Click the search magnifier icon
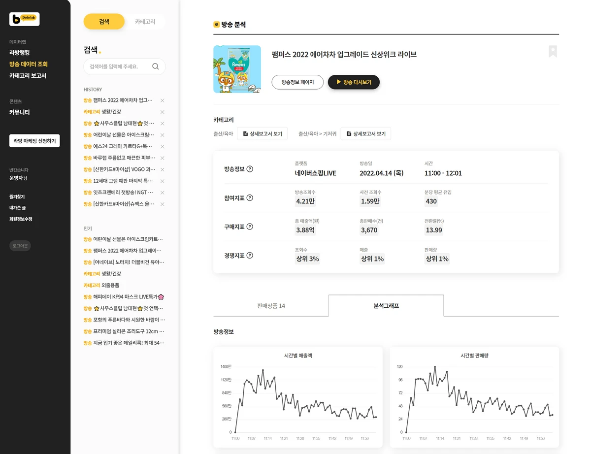 (156, 66)
